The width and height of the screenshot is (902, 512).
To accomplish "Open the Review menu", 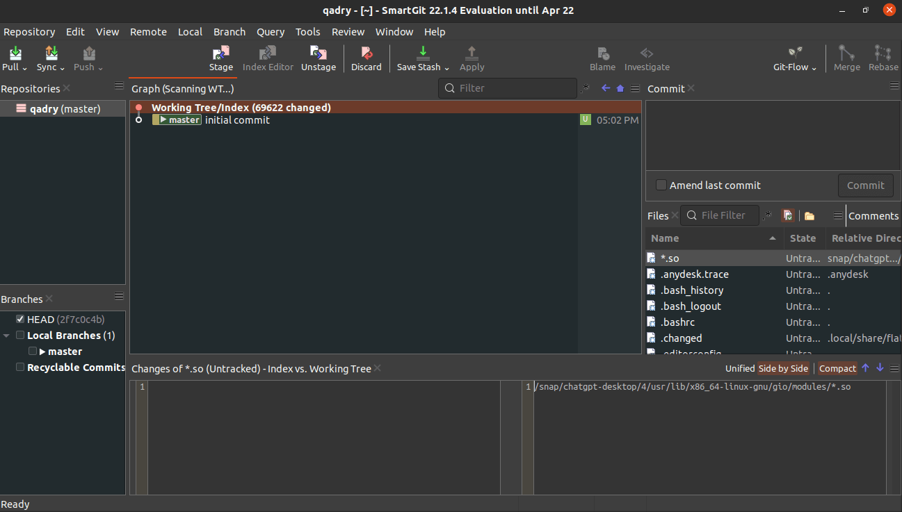I will point(348,32).
